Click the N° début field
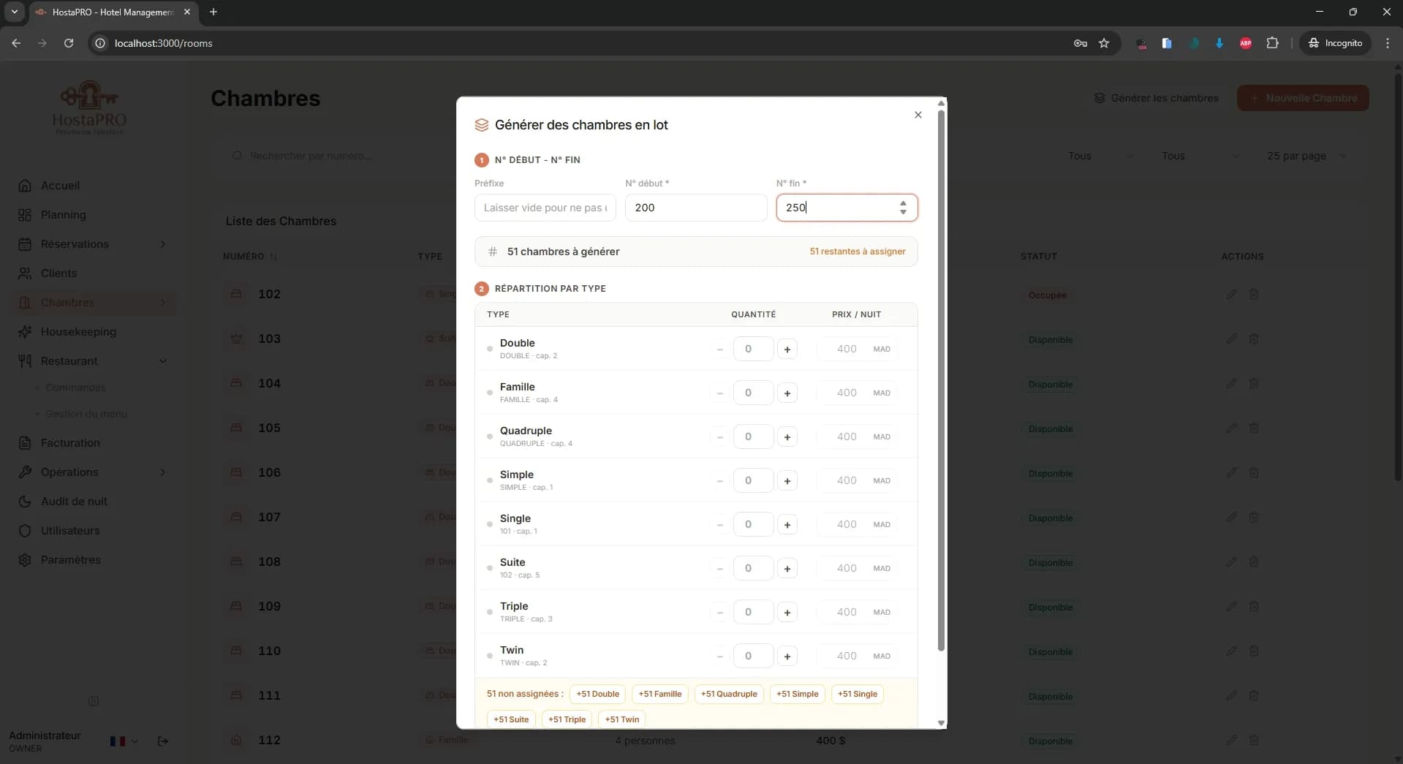Image resolution: width=1403 pixels, height=764 pixels. (x=695, y=208)
